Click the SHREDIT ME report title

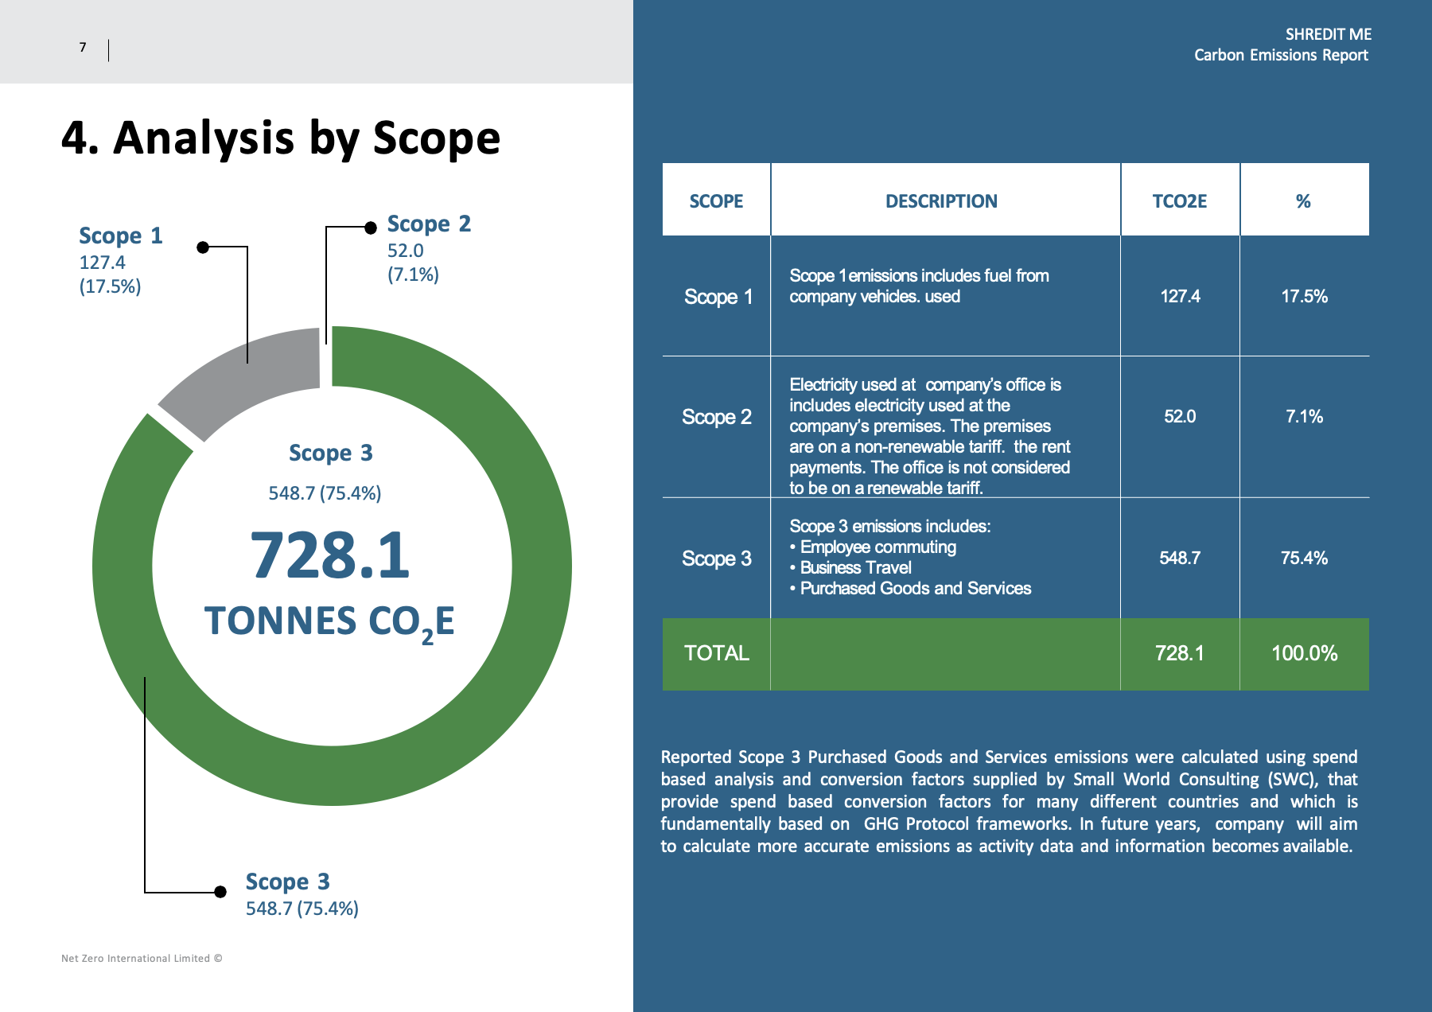[1328, 34]
